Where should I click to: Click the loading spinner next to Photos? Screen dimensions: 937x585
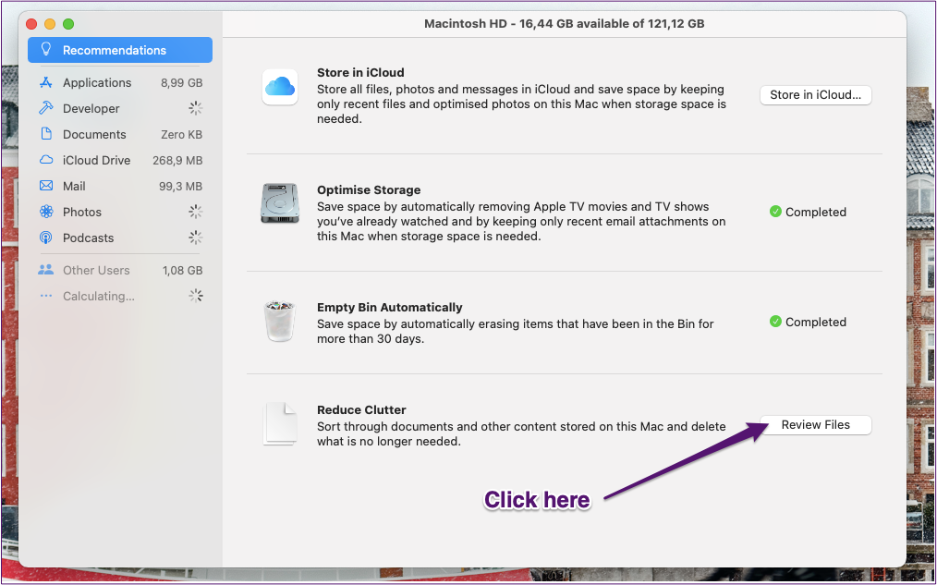(195, 212)
